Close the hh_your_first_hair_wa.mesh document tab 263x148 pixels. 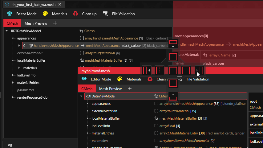pos(60,5)
